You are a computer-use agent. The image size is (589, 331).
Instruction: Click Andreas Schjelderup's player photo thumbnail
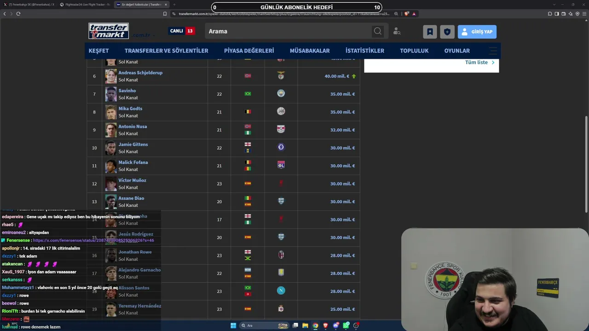click(x=111, y=76)
